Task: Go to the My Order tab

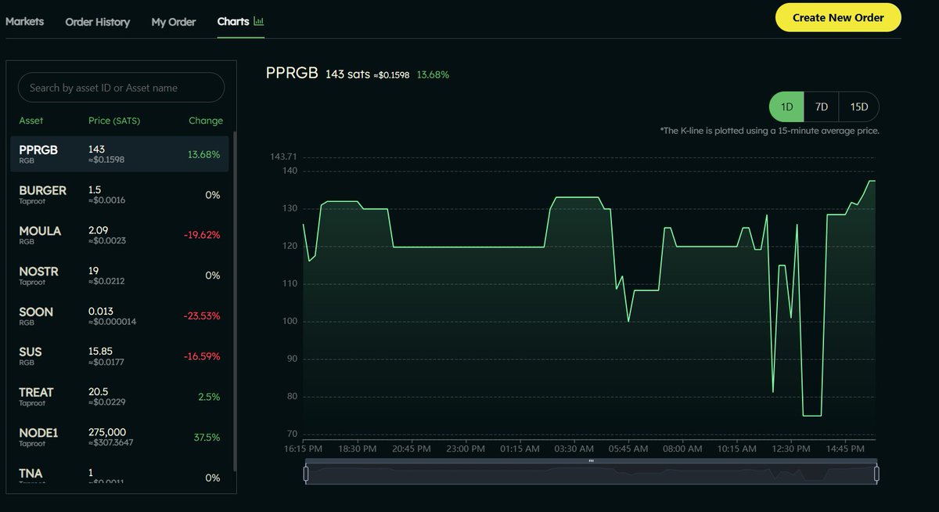Action: [174, 22]
